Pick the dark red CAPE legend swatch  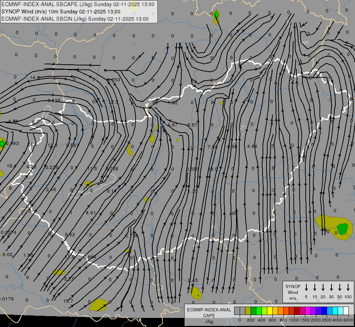297,311
